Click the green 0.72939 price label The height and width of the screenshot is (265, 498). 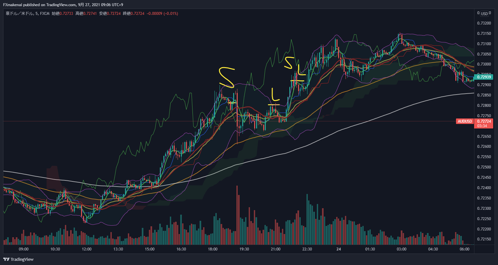click(x=483, y=77)
